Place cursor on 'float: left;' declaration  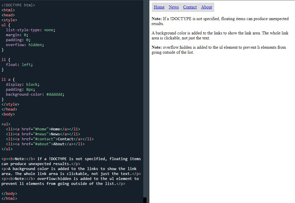coord(19,65)
